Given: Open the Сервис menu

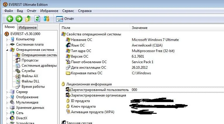Looking at the screenshot, I should click(x=68, y=11).
